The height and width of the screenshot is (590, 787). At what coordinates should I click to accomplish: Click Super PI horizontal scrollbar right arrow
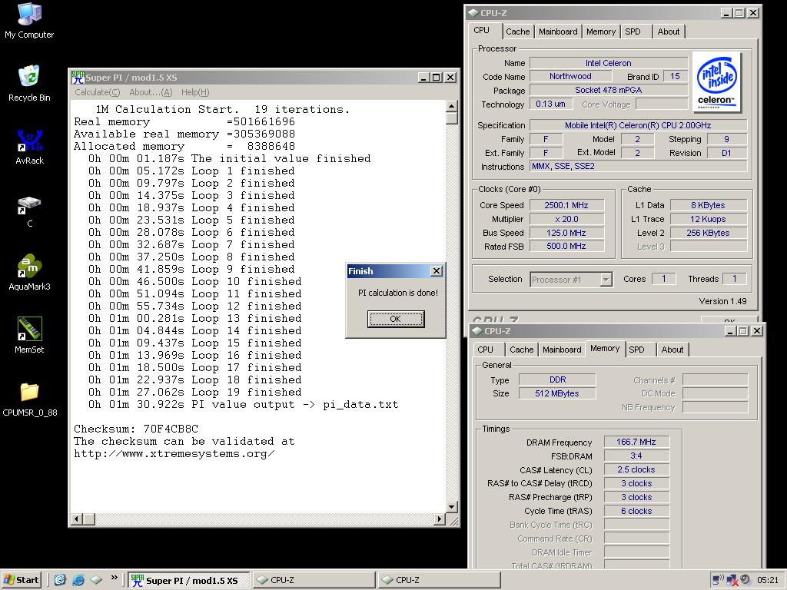[440, 519]
